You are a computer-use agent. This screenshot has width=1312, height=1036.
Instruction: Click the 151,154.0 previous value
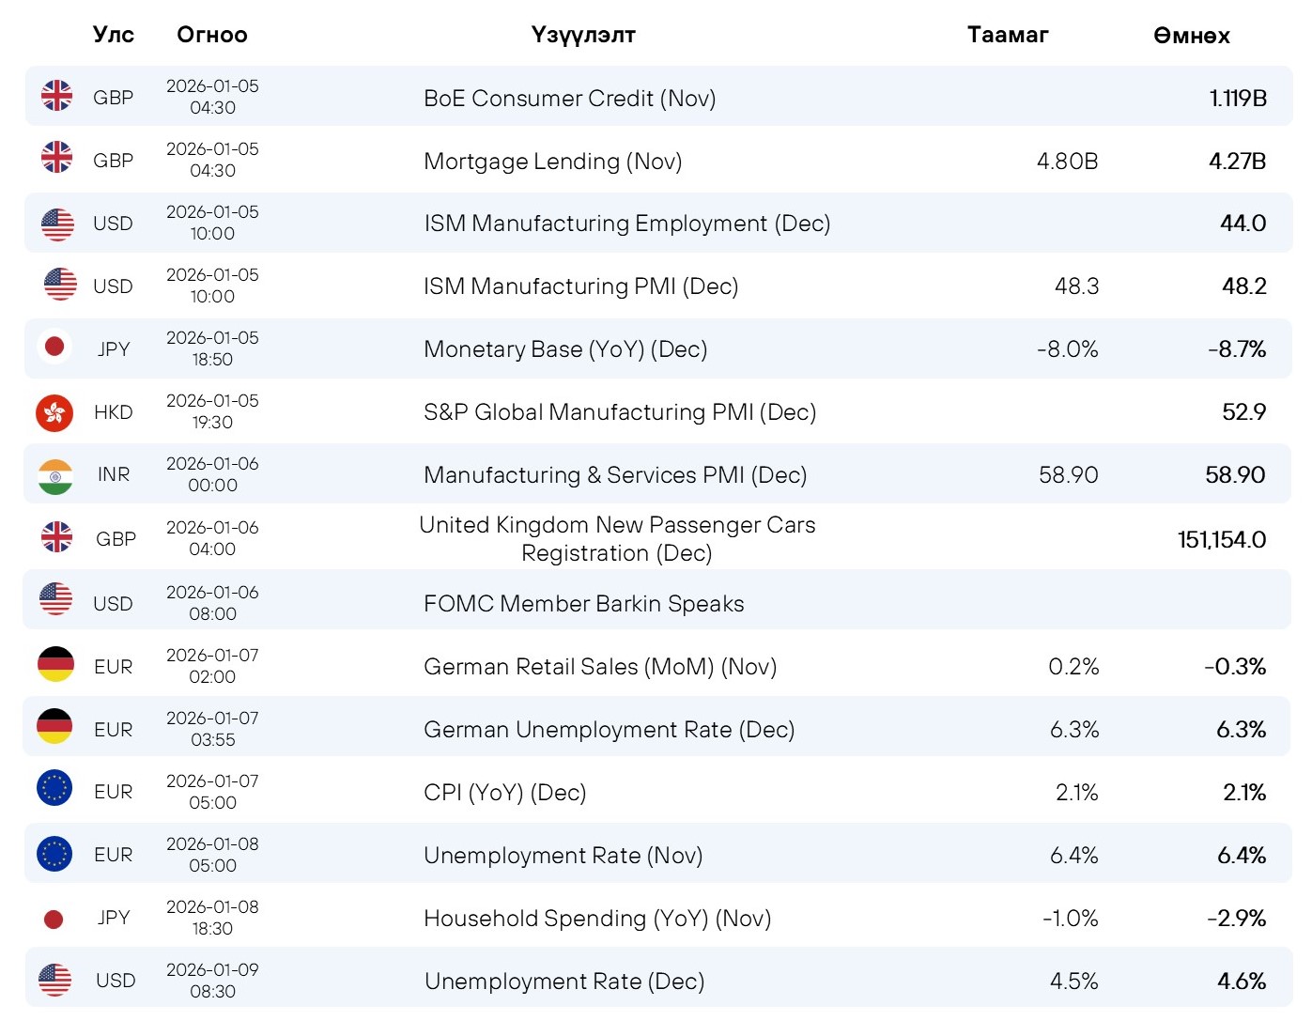click(x=1221, y=540)
